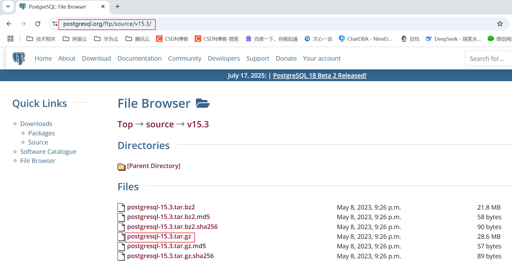Open the 华为云 bookmark folder
The width and height of the screenshot is (512, 269).
[x=106, y=39]
